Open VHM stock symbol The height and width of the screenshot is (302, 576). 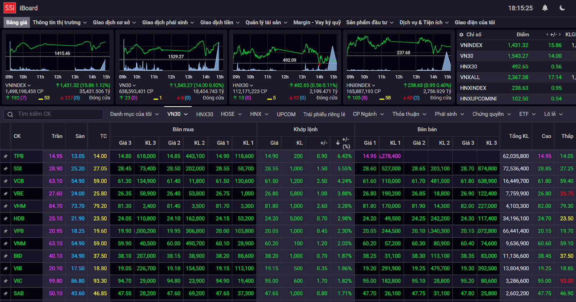point(19,206)
